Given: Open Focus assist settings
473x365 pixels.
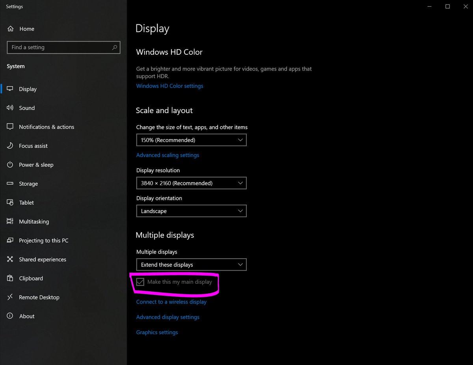Looking at the screenshot, I should [33, 146].
